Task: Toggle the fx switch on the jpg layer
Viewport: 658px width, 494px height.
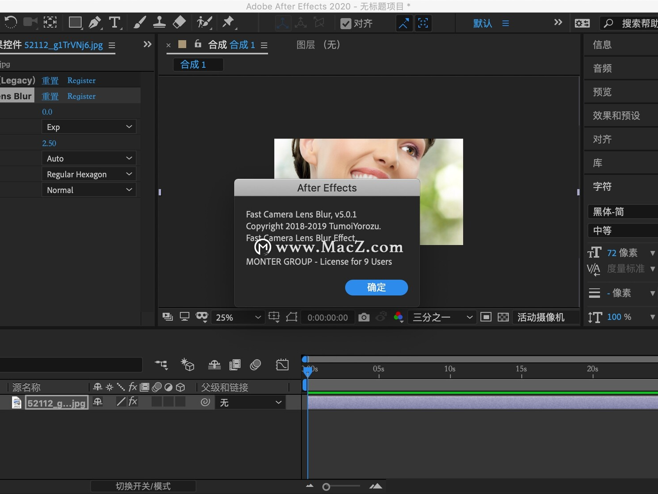Action: point(133,402)
